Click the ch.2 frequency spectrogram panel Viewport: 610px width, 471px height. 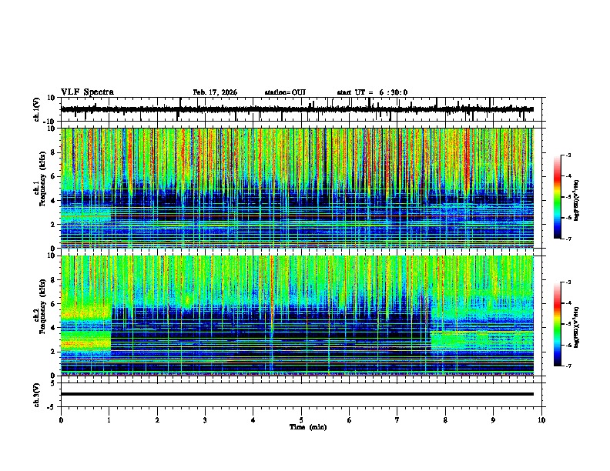click(297, 316)
